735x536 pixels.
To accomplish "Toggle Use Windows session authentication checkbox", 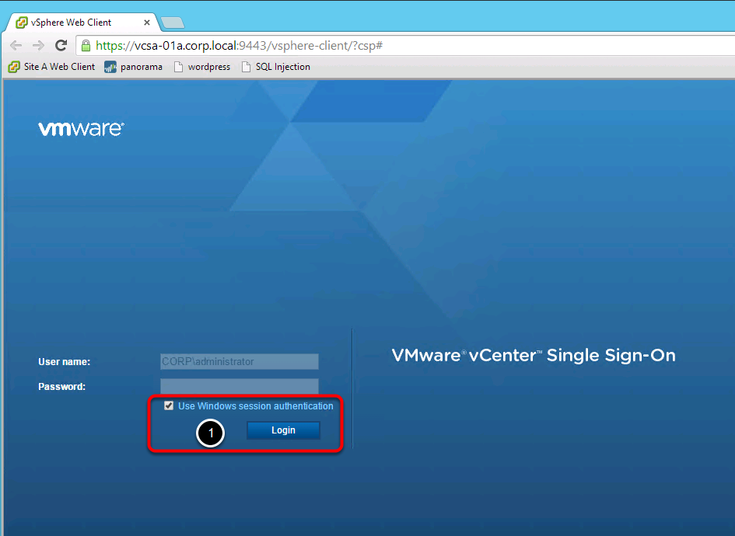I will click(x=169, y=405).
